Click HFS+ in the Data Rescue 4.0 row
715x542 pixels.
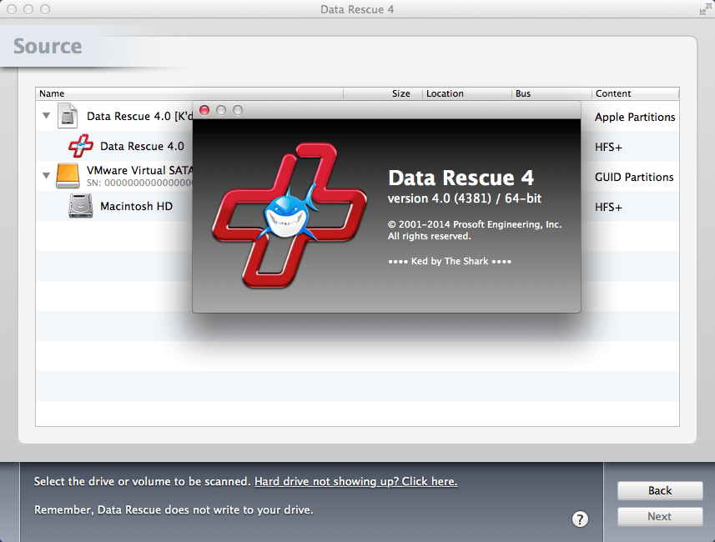(x=608, y=147)
